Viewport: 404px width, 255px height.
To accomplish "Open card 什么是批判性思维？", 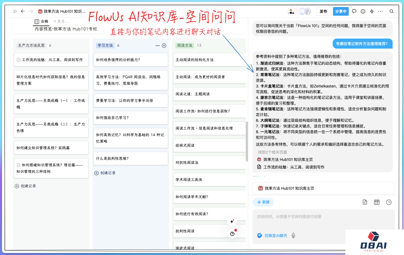I will 131,159.
